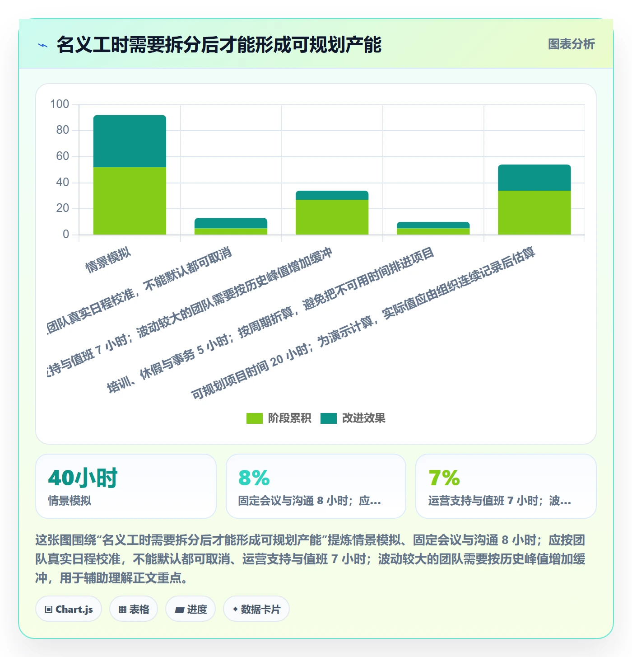The image size is (632, 657).
Task: Select the 进度 tag chip
Action: (191, 609)
